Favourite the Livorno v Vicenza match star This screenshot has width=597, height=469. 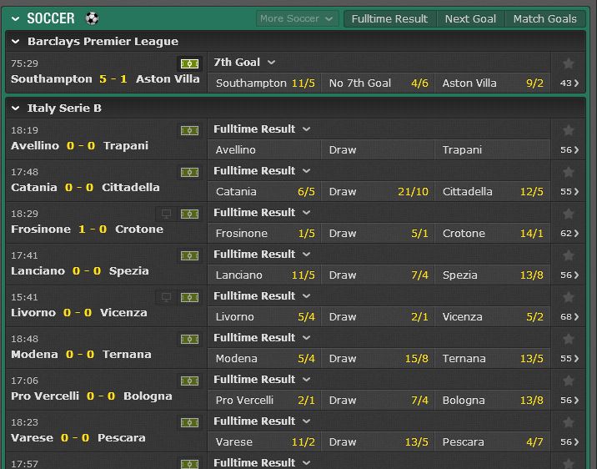click(569, 298)
